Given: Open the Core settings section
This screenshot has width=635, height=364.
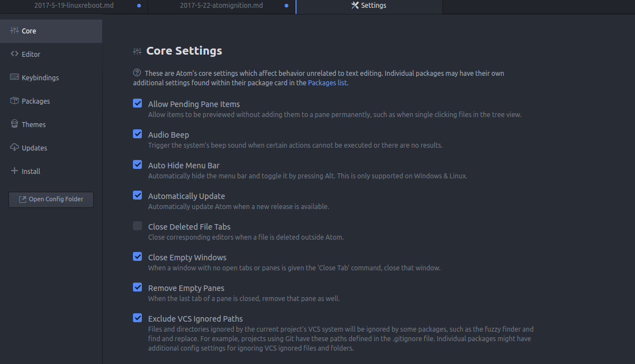Looking at the screenshot, I should click(x=51, y=31).
